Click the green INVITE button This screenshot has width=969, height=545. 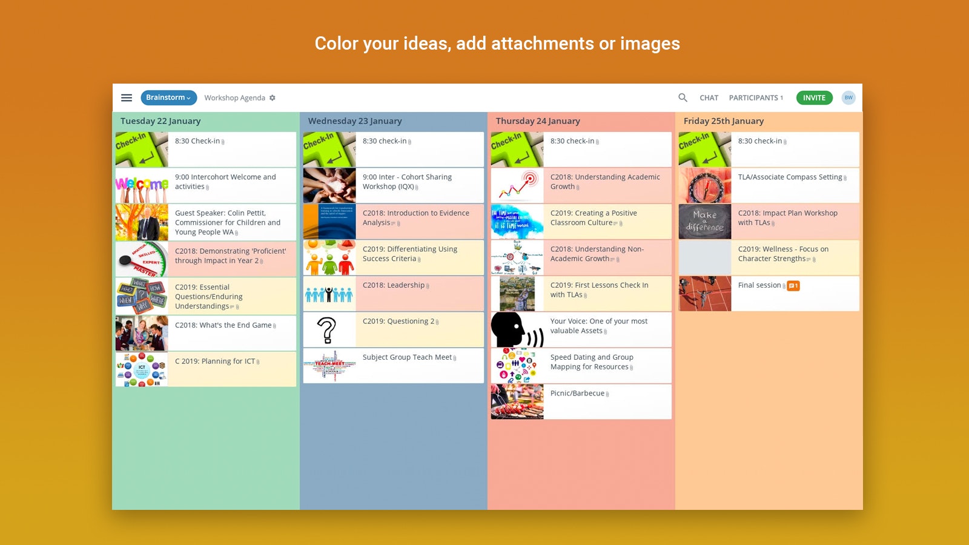click(x=814, y=97)
